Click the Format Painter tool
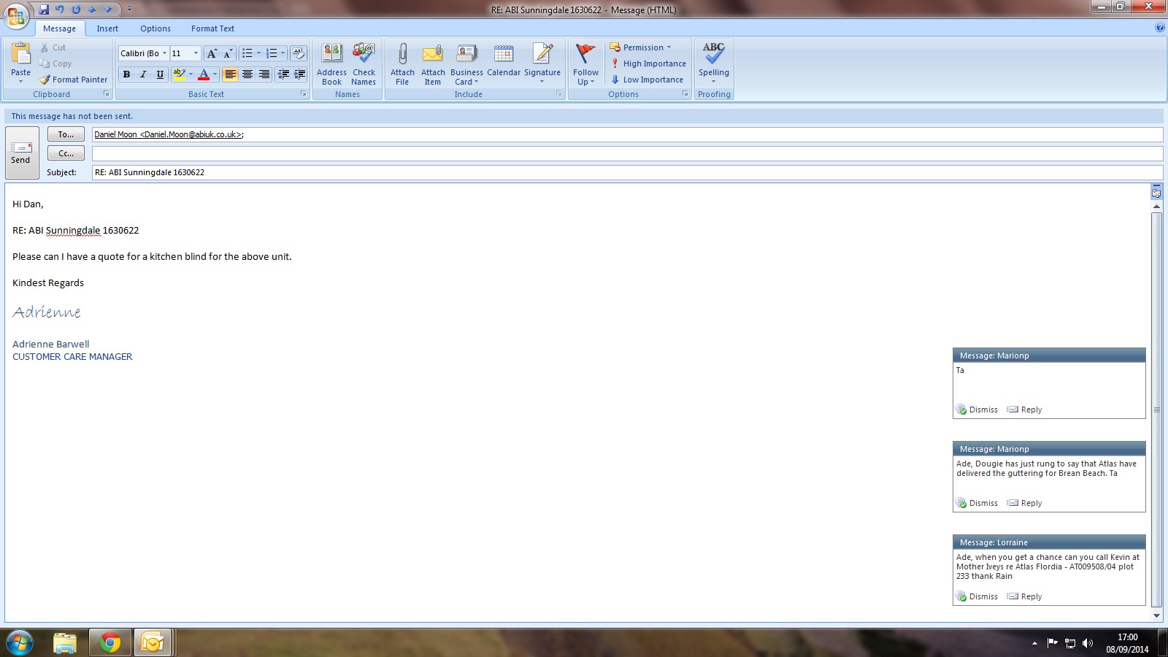 click(74, 80)
